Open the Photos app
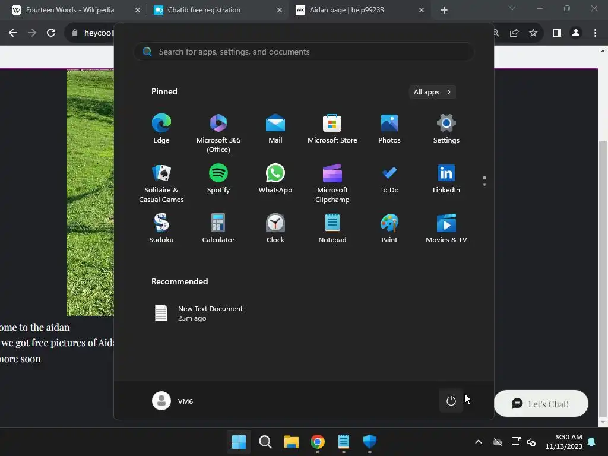The width and height of the screenshot is (608, 456). pos(389,129)
